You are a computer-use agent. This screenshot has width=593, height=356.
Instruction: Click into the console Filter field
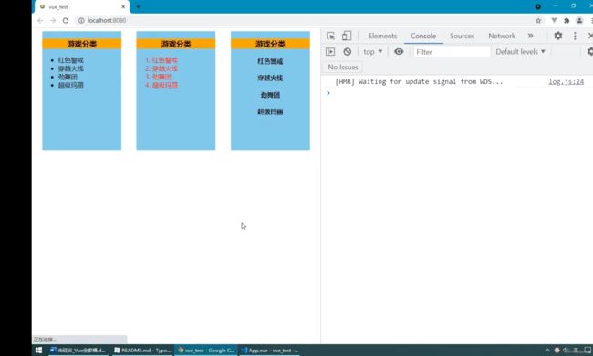[x=452, y=52]
